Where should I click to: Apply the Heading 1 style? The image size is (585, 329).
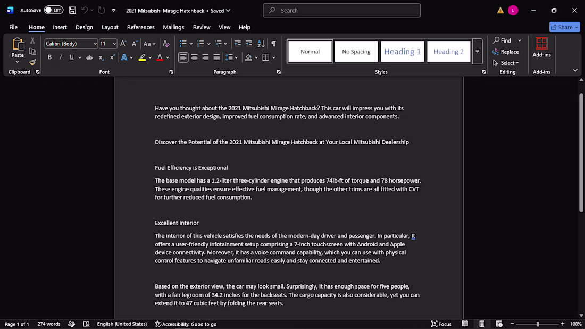(402, 52)
